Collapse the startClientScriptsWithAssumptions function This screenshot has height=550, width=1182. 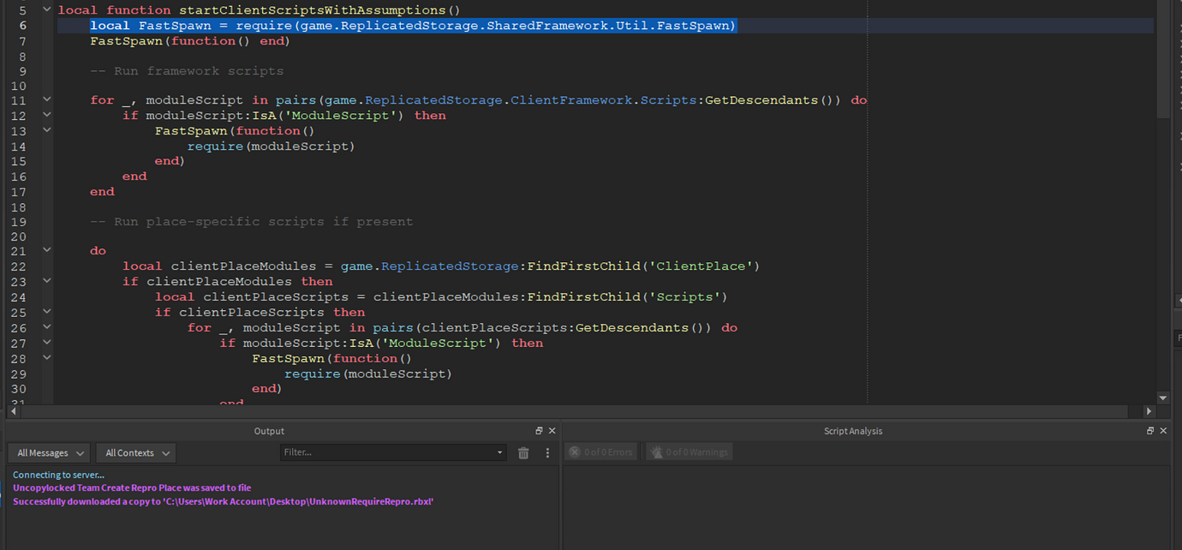(47, 9)
